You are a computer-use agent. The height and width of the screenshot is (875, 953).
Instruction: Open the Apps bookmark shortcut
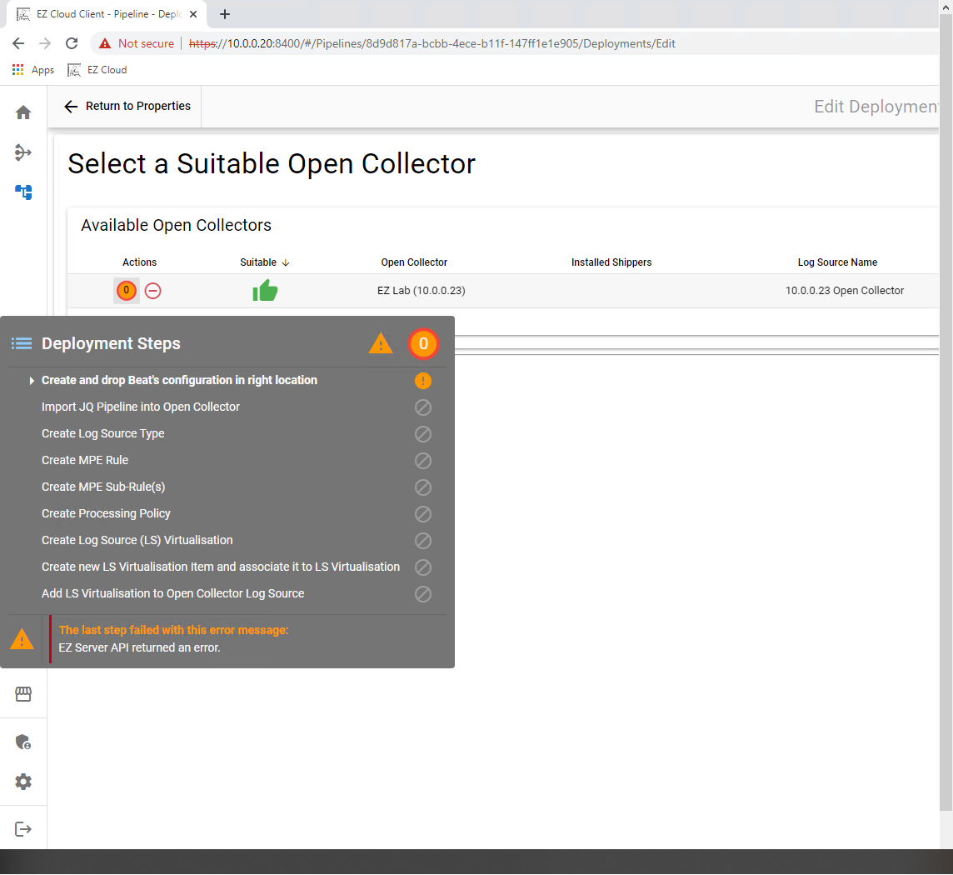click(33, 70)
